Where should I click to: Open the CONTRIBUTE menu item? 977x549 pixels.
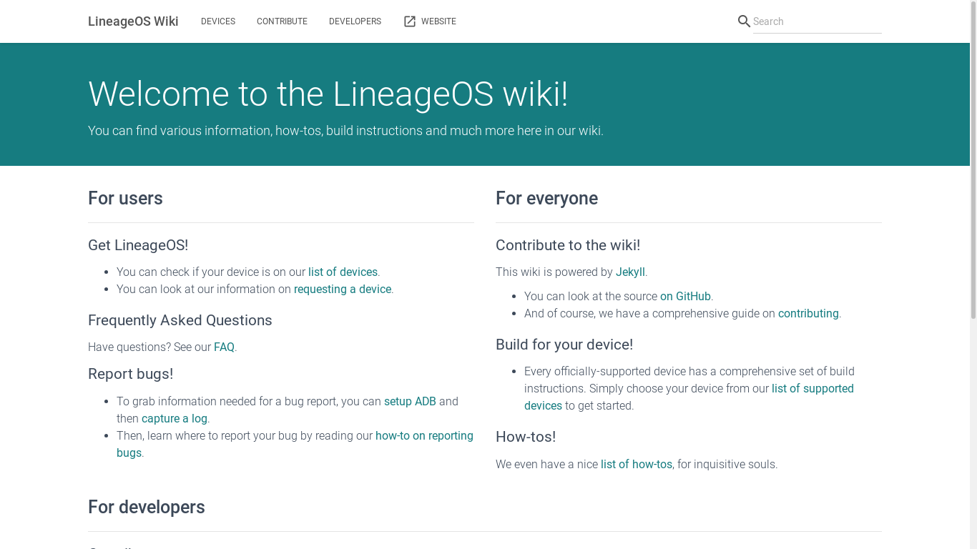[282, 21]
